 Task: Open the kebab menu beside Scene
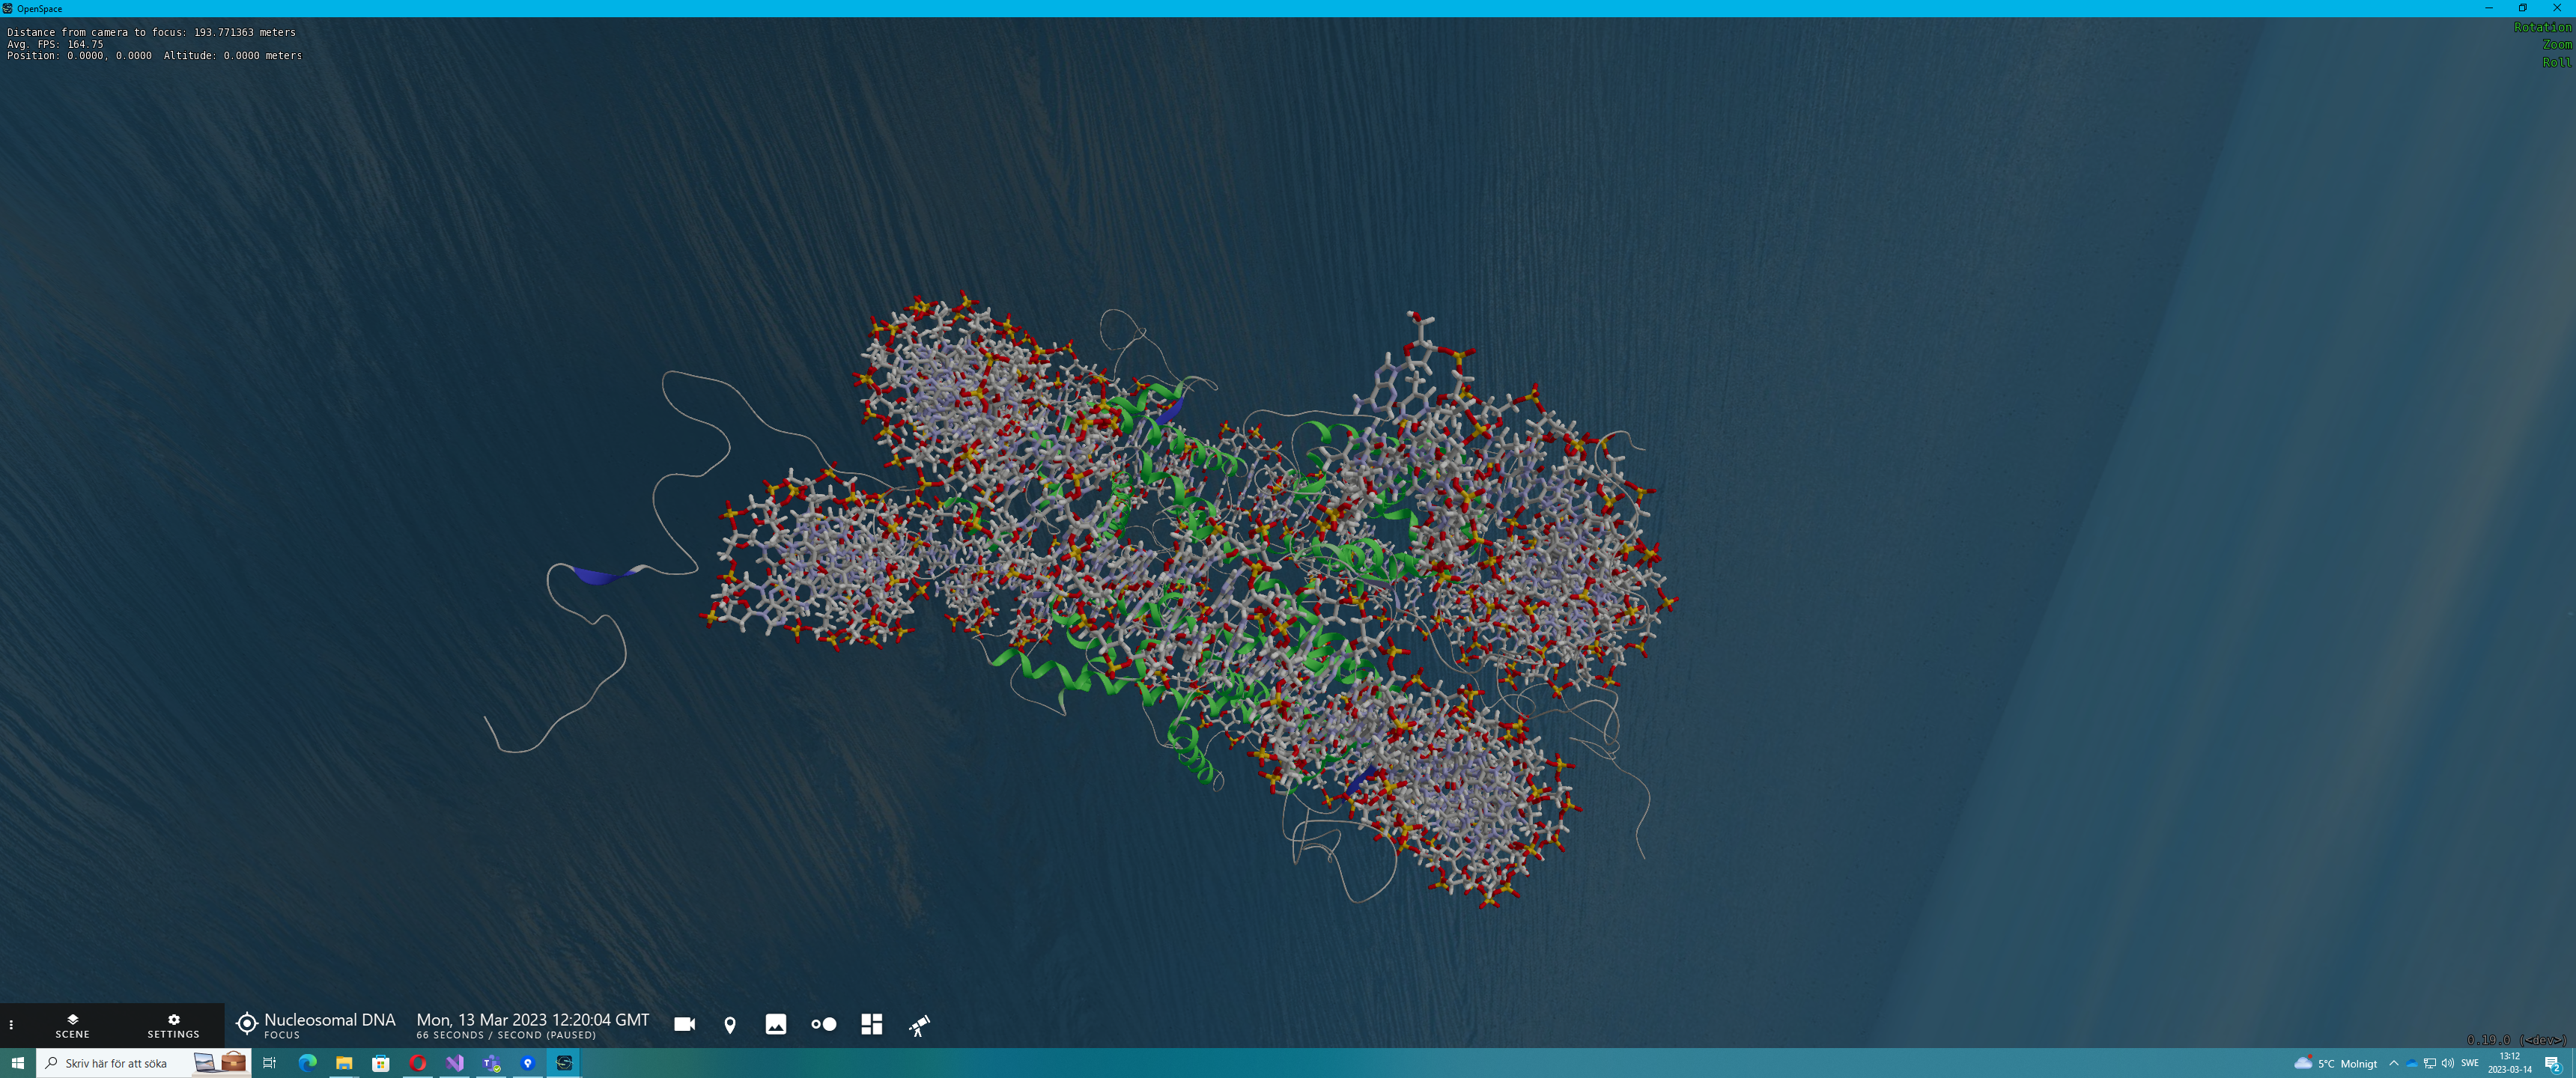[x=11, y=1025]
